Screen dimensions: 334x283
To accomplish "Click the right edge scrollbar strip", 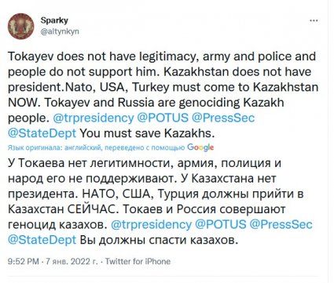I will click(331, 141).
